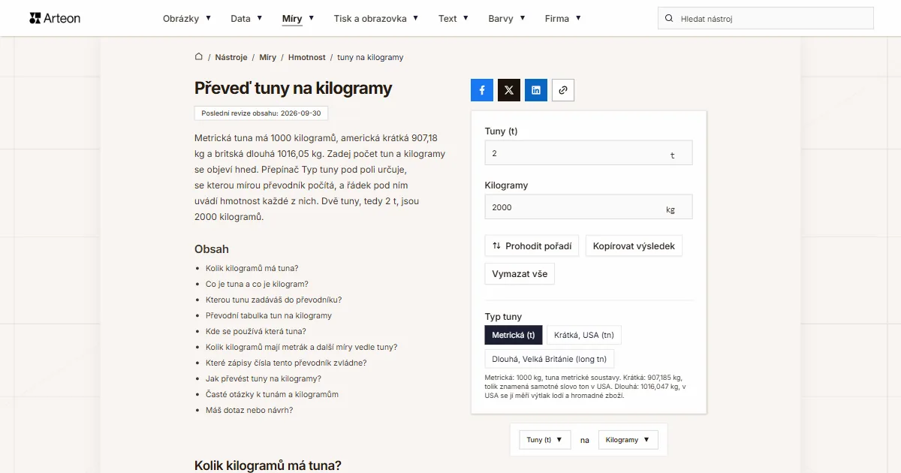The width and height of the screenshot is (901, 473).
Task: Select Metrická (t) ton type
Action: click(514, 335)
